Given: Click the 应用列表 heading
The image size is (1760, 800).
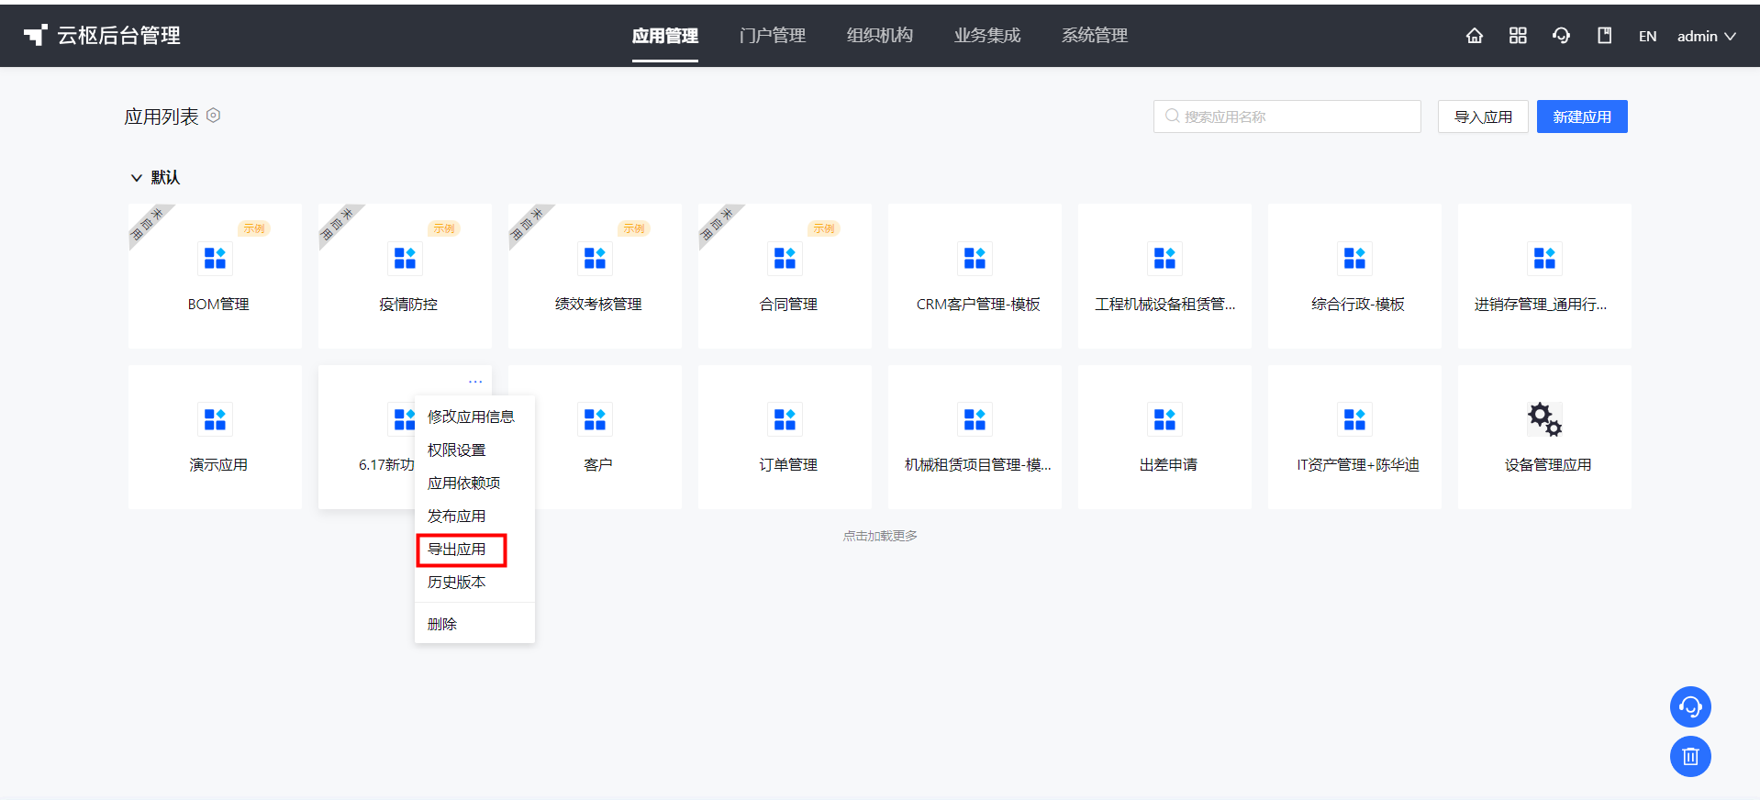Looking at the screenshot, I should tap(162, 117).
